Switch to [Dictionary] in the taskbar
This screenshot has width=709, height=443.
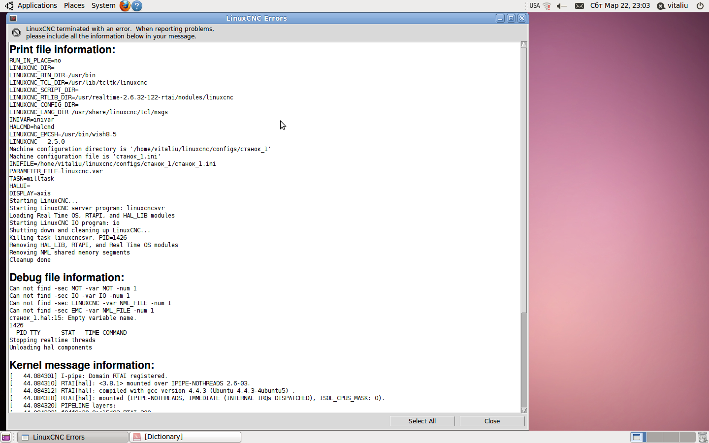click(186, 437)
